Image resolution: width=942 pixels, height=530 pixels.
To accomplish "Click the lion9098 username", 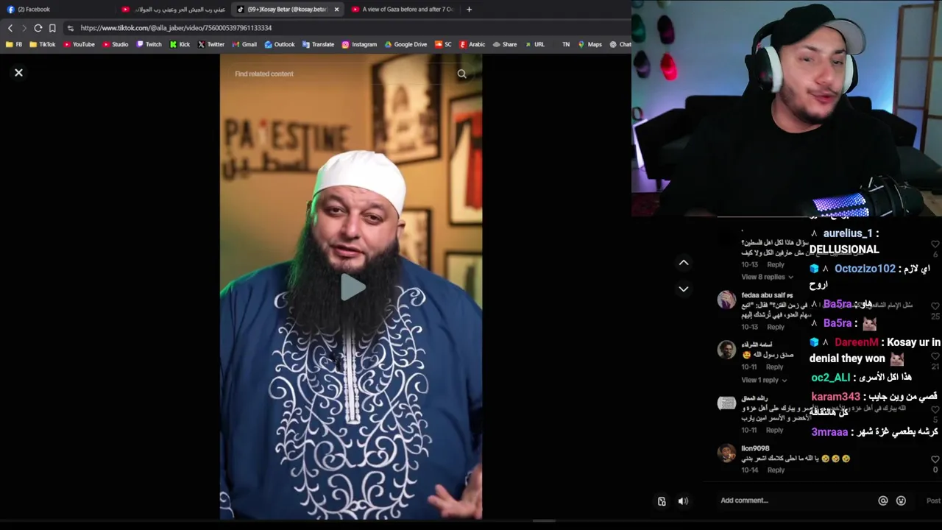I will pyautogui.click(x=755, y=448).
